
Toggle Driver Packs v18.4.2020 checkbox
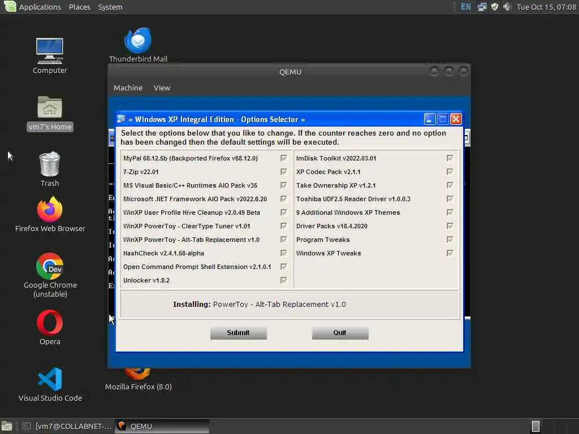[x=450, y=226]
